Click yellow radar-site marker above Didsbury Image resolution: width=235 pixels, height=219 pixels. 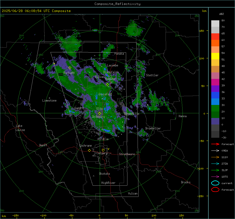click(99, 114)
